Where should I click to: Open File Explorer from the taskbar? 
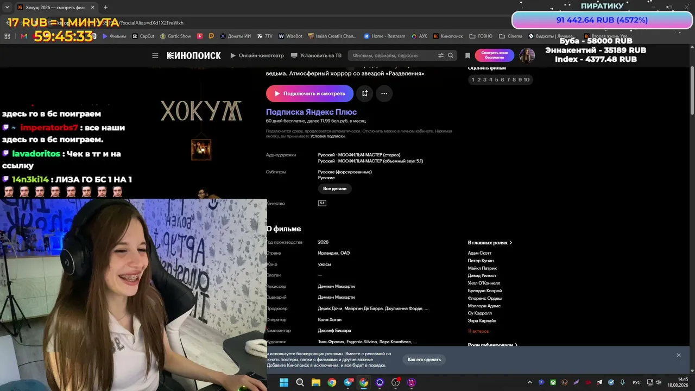[x=316, y=382]
